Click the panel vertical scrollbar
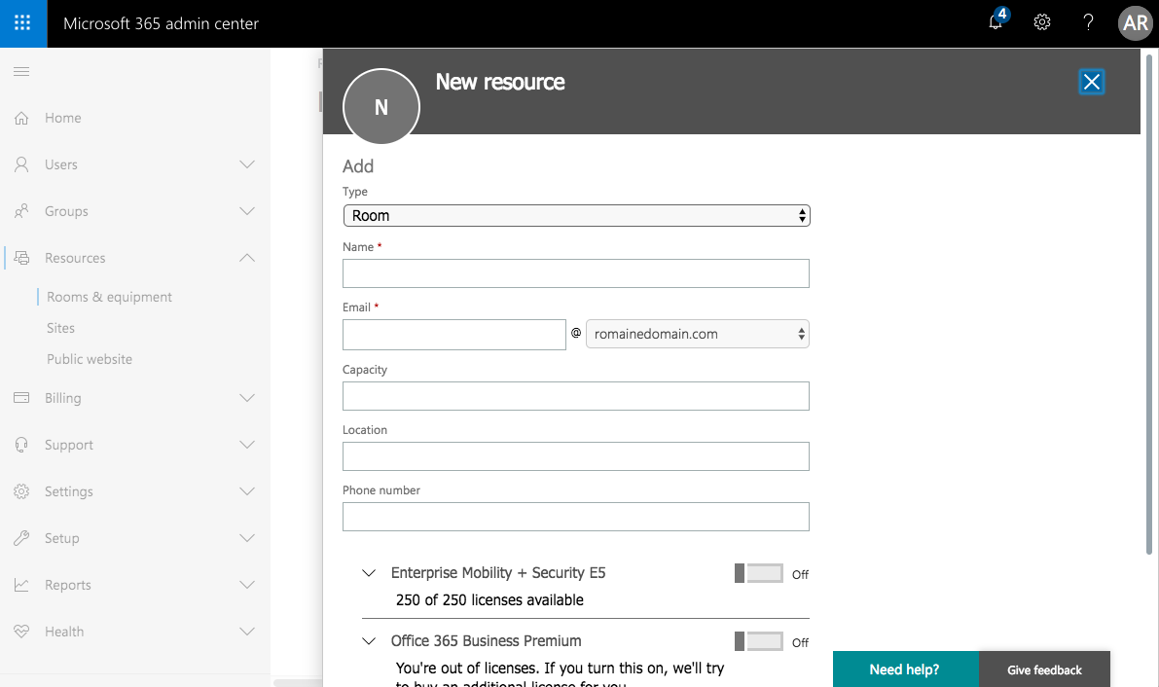 click(x=1148, y=304)
